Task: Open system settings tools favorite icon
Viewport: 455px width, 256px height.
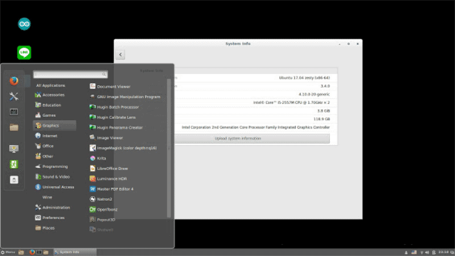Action: (x=14, y=96)
